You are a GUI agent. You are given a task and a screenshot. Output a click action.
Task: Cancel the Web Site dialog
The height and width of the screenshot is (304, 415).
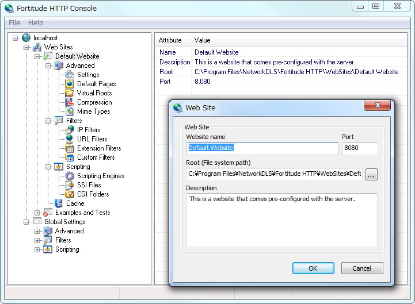(x=362, y=268)
